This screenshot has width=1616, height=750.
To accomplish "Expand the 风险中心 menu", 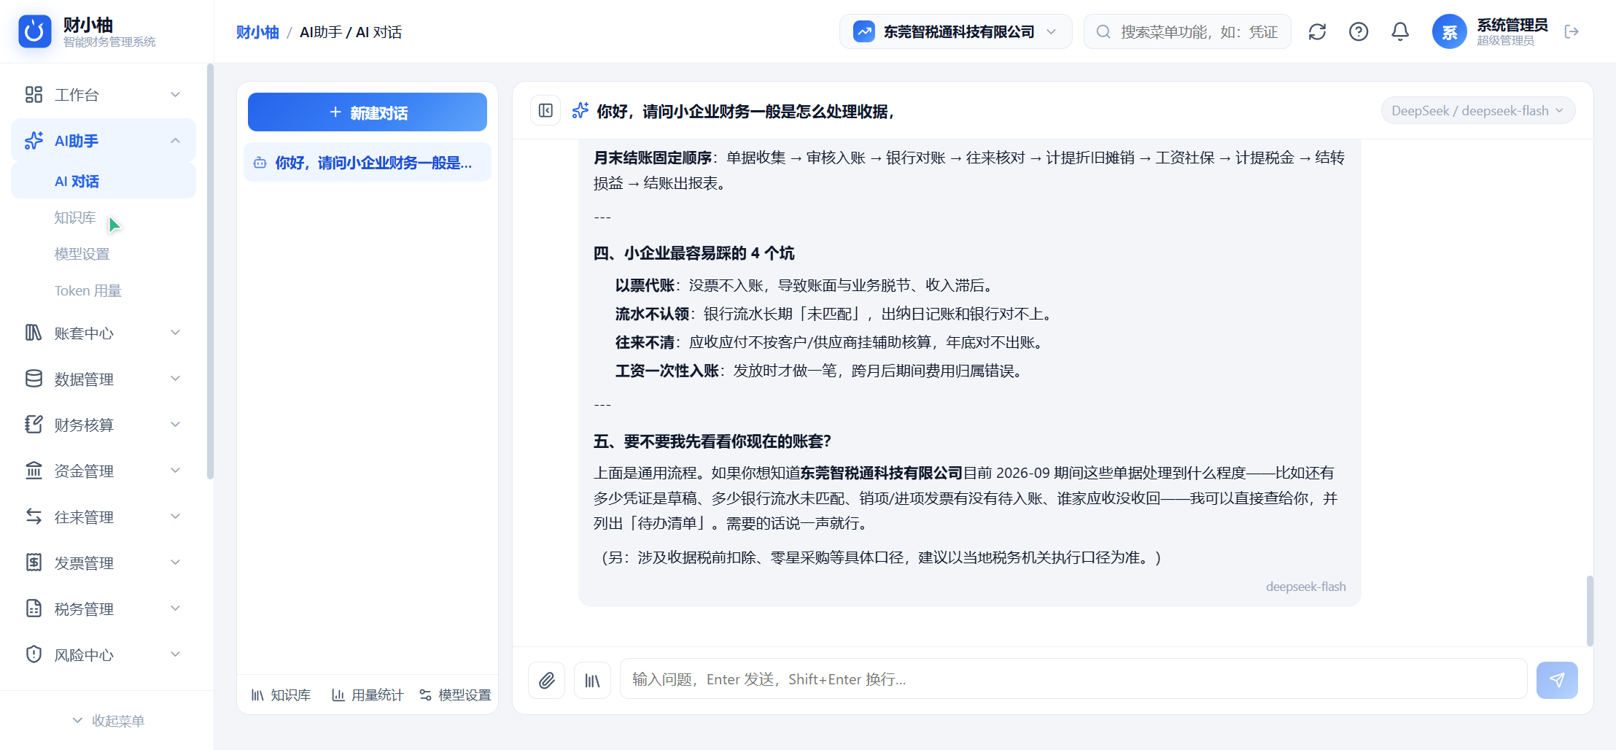I will point(104,655).
